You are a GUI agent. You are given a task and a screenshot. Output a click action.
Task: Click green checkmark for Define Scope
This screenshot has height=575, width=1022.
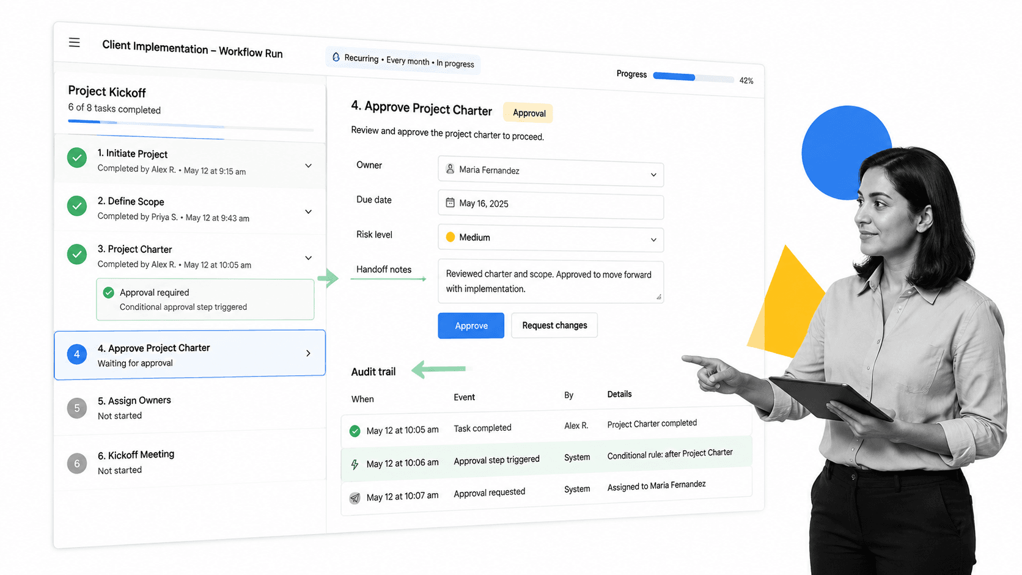coord(77,206)
